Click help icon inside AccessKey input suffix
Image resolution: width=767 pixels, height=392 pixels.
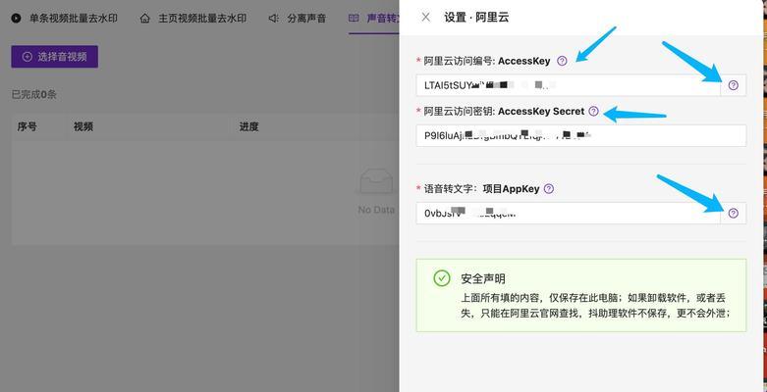click(733, 85)
